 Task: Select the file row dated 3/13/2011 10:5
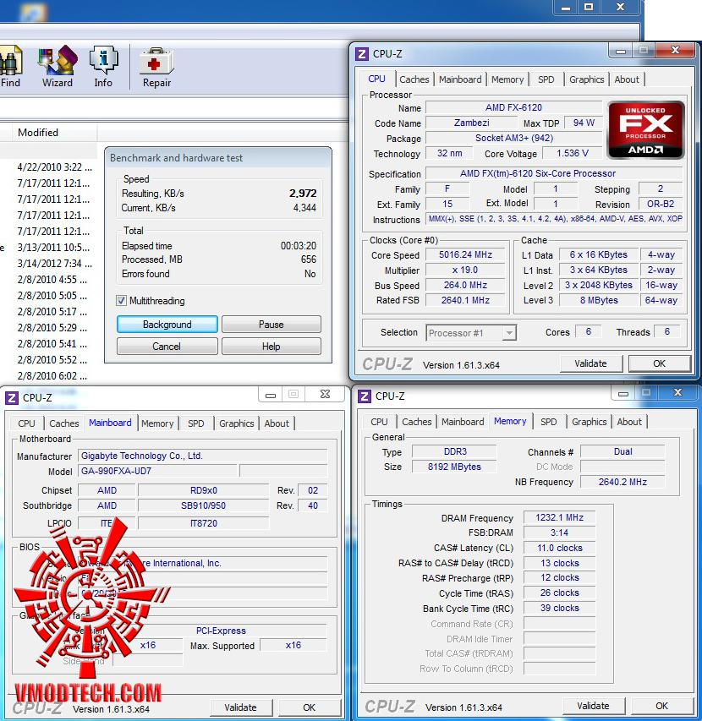53,248
